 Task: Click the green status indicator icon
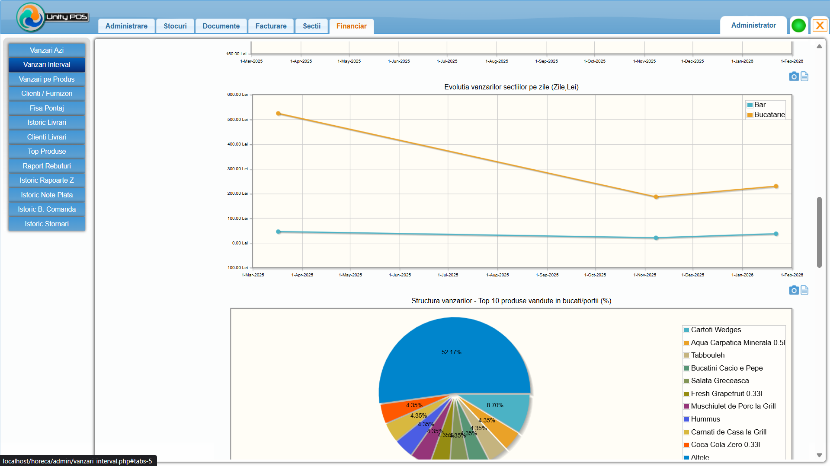click(798, 25)
